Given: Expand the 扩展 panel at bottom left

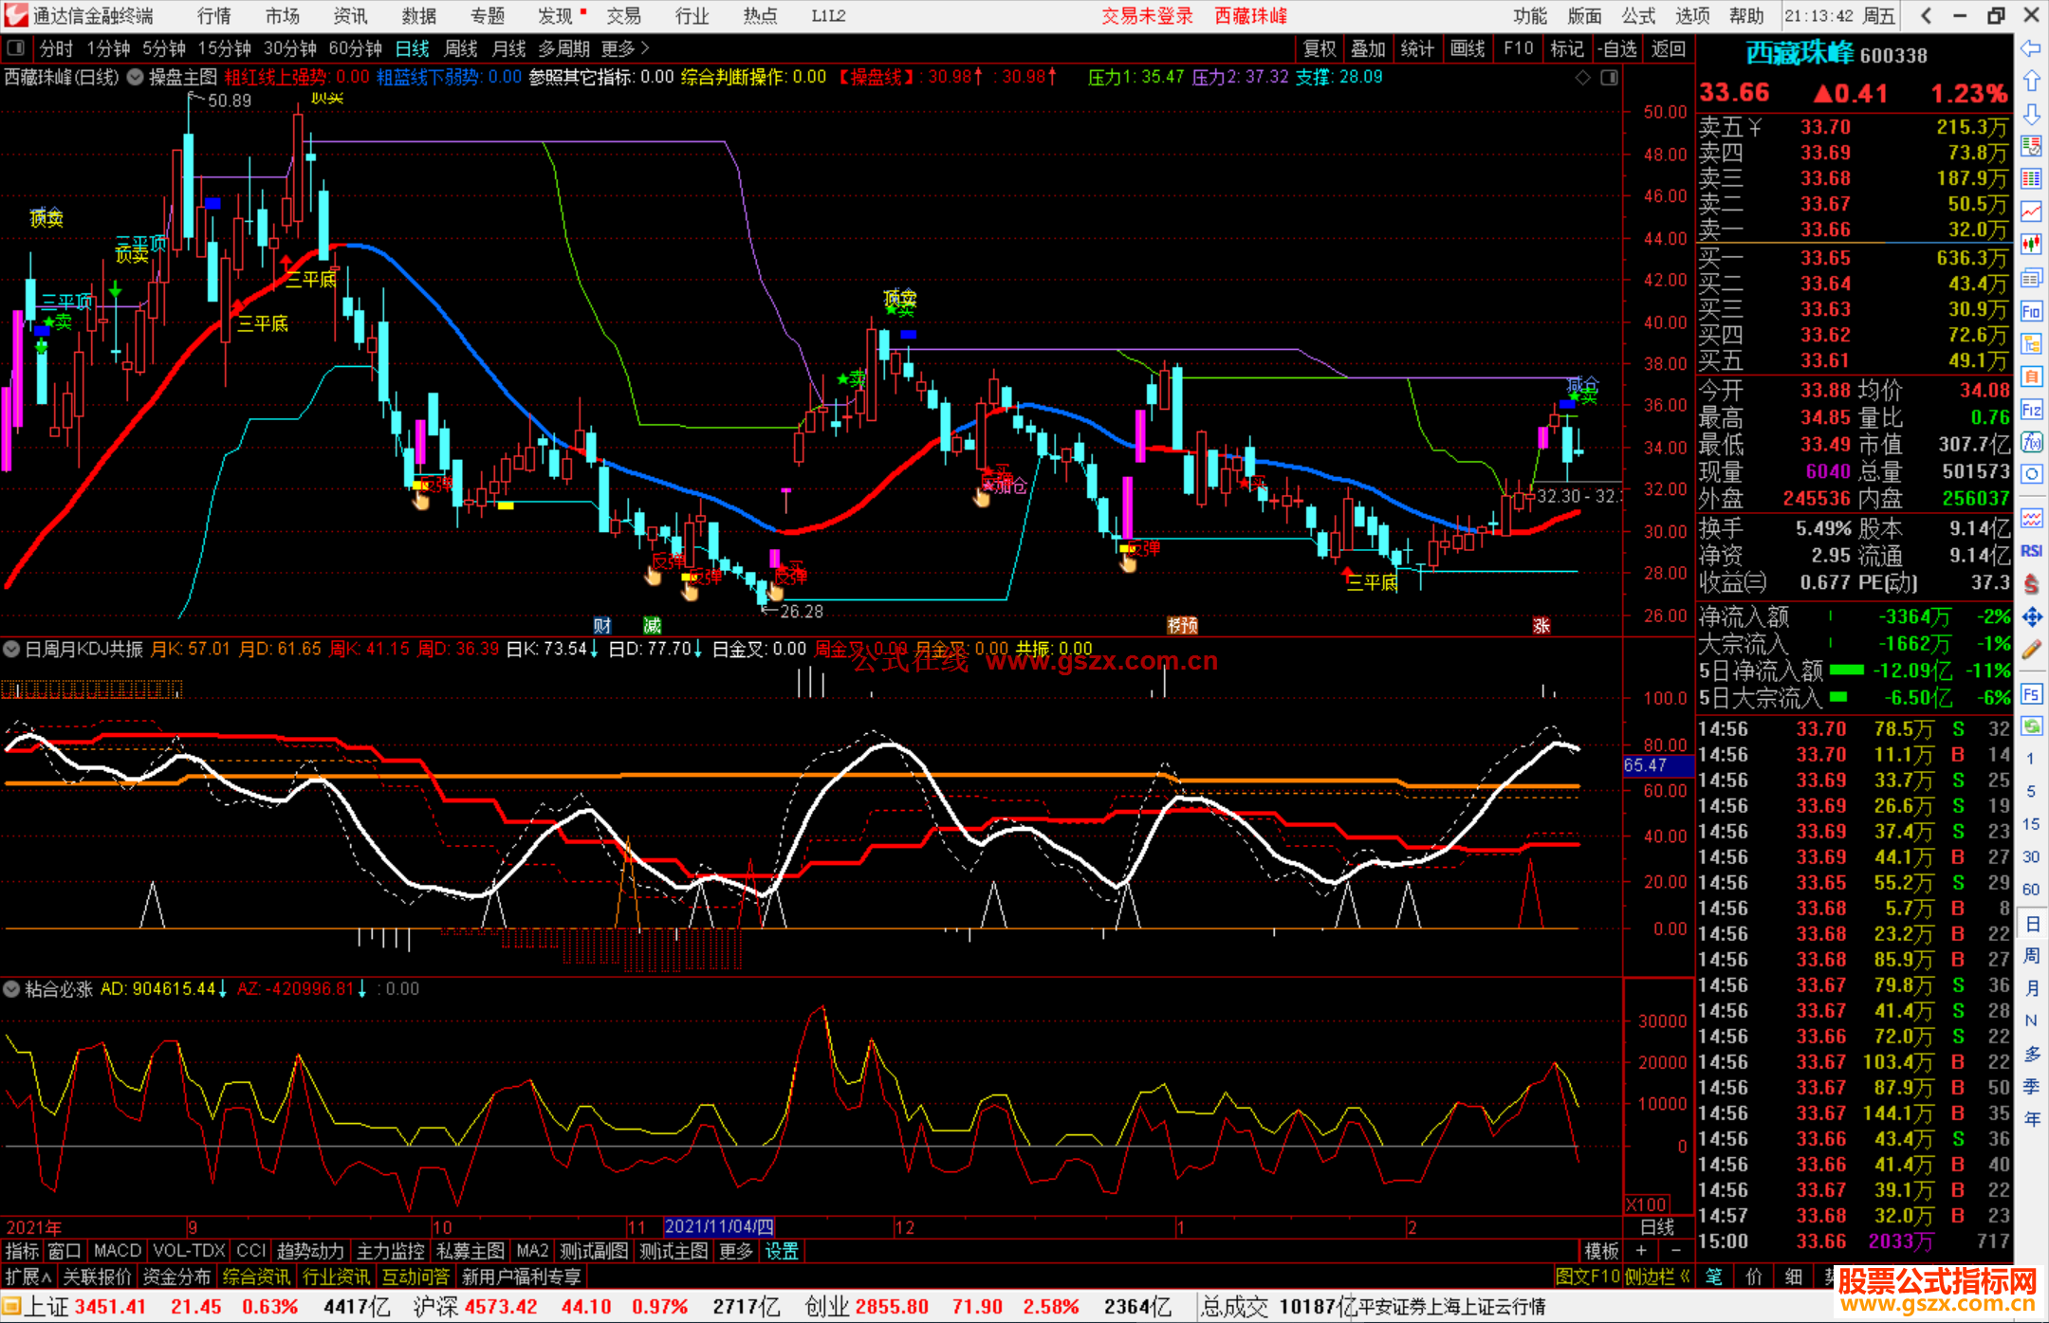Looking at the screenshot, I should tap(28, 1277).
